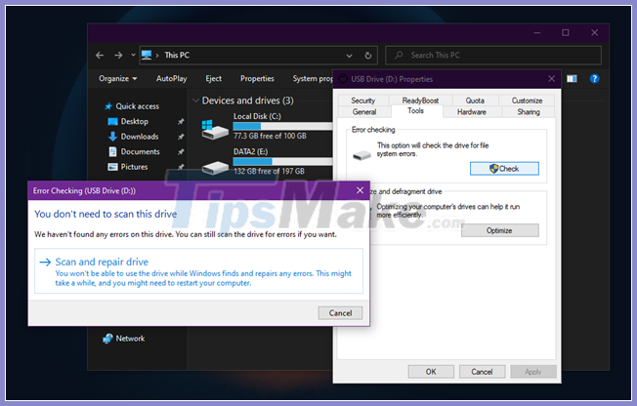Close the USB Drive Properties dialog
The height and width of the screenshot is (406, 637).
(x=551, y=79)
